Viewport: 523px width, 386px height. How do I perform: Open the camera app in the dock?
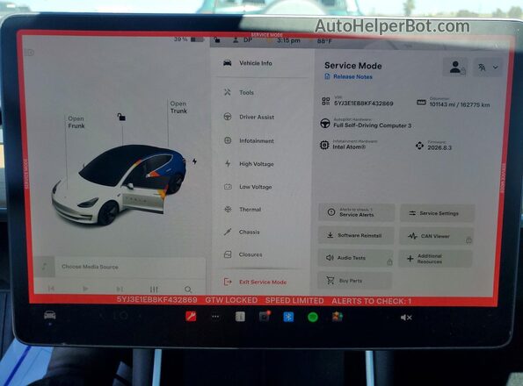[265, 317]
